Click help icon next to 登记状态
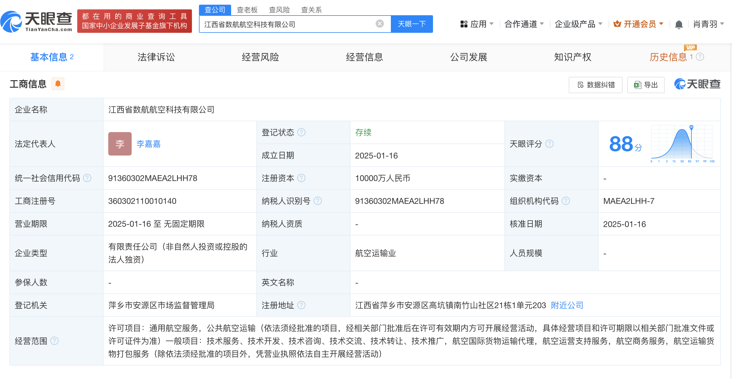 (x=301, y=132)
